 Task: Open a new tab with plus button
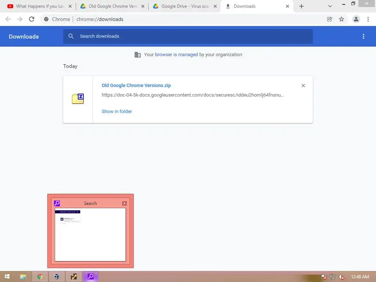click(301, 6)
